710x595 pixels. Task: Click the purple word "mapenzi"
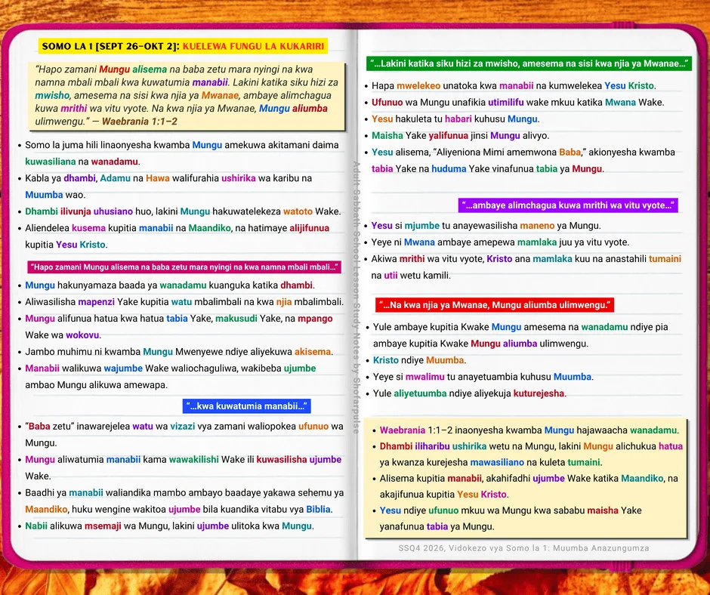click(95, 302)
